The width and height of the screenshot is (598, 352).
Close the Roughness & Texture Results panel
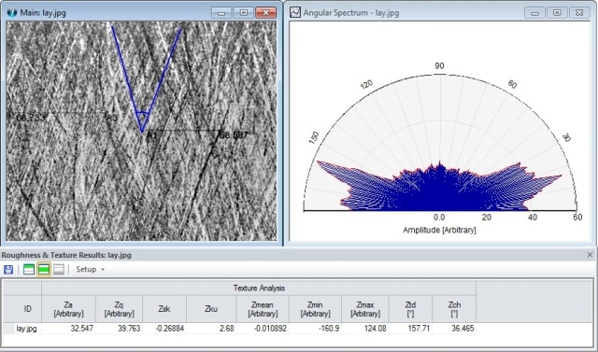point(590,255)
